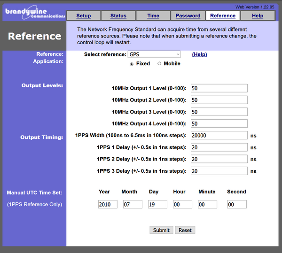Image resolution: width=282 pixels, height=253 pixels.
Task: Focus the 10MHz Output 1 Level field
Action: (219, 88)
